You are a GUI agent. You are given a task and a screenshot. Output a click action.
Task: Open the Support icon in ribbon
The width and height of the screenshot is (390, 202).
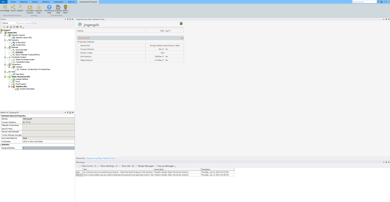20,9
